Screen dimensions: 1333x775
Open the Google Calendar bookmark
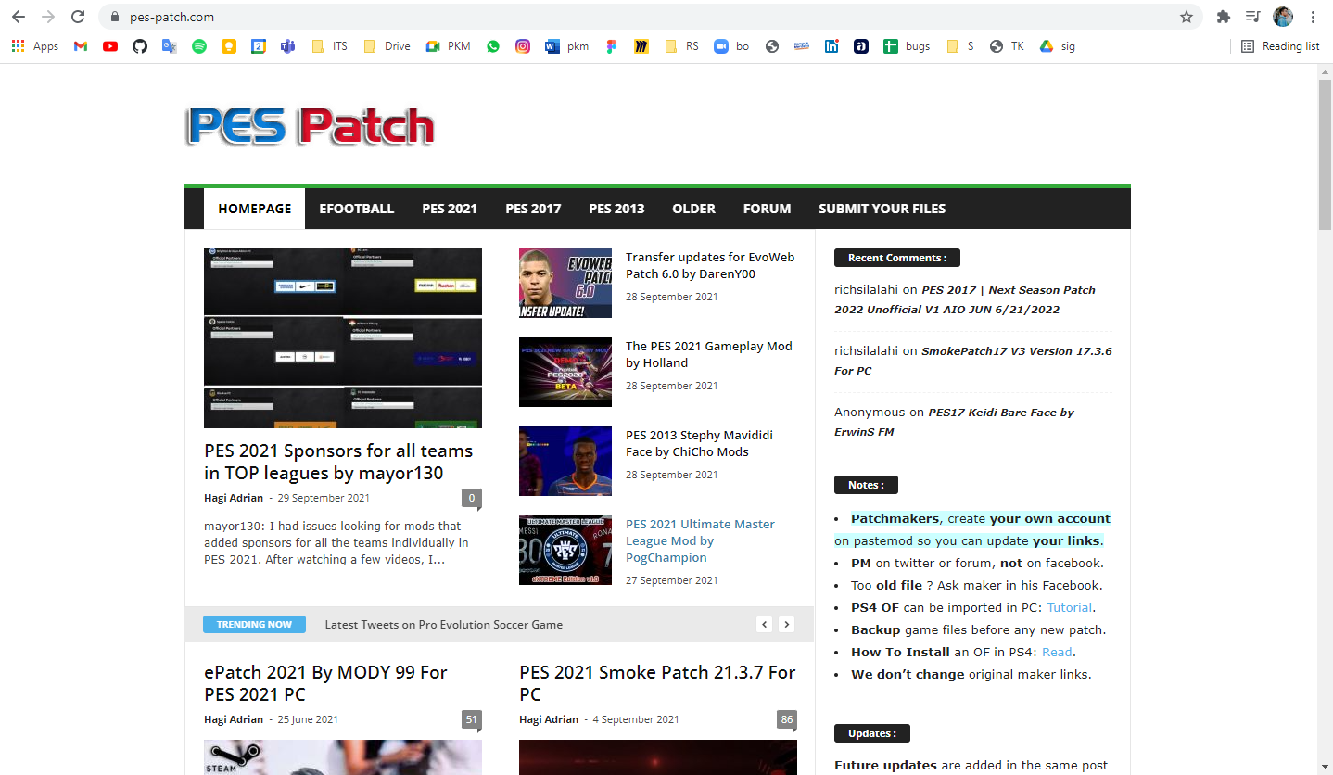(x=259, y=46)
